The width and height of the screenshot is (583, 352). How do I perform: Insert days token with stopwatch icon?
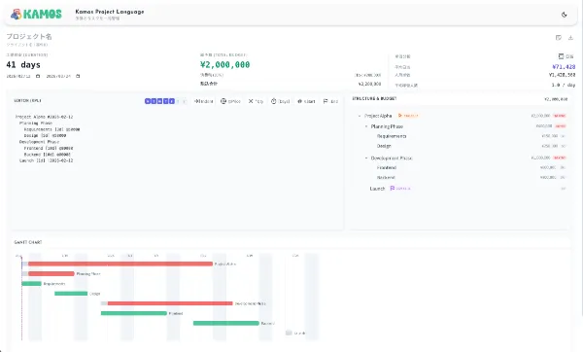pos(281,101)
